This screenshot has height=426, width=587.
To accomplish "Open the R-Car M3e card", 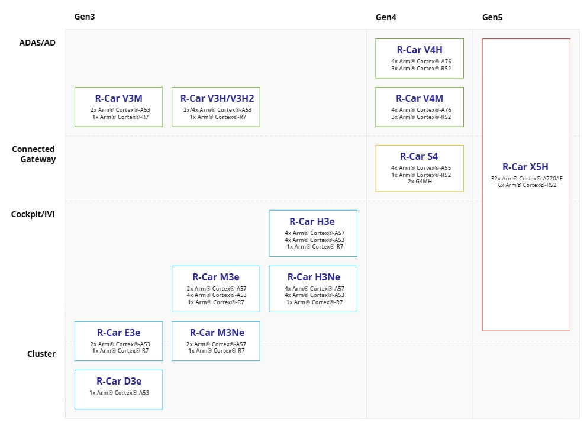I will pyautogui.click(x=216, y=289).
